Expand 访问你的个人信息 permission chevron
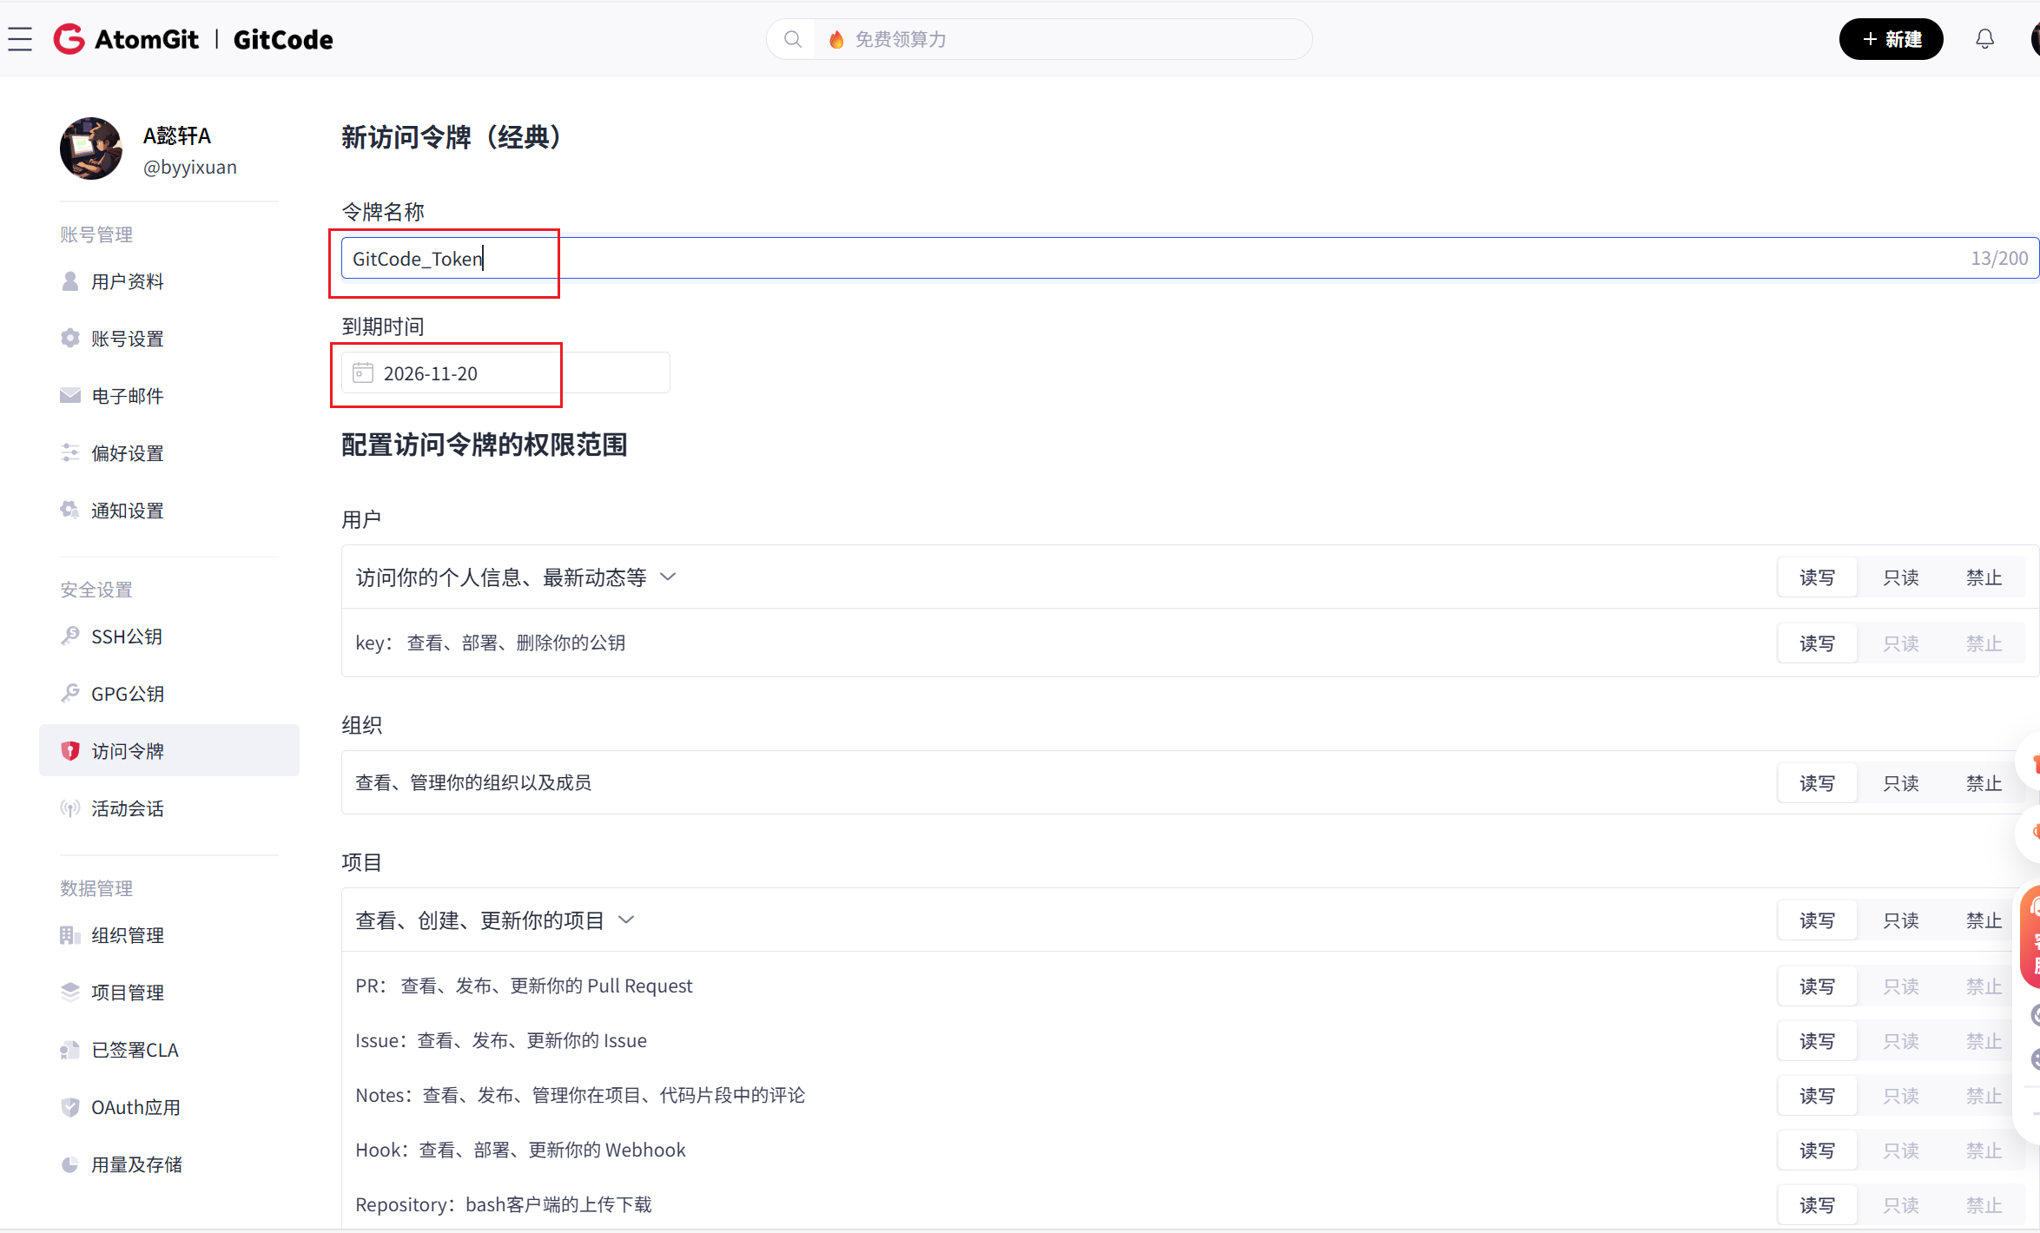The image size is (2040, 1233). pyautogui.click(x=668, y=577)
